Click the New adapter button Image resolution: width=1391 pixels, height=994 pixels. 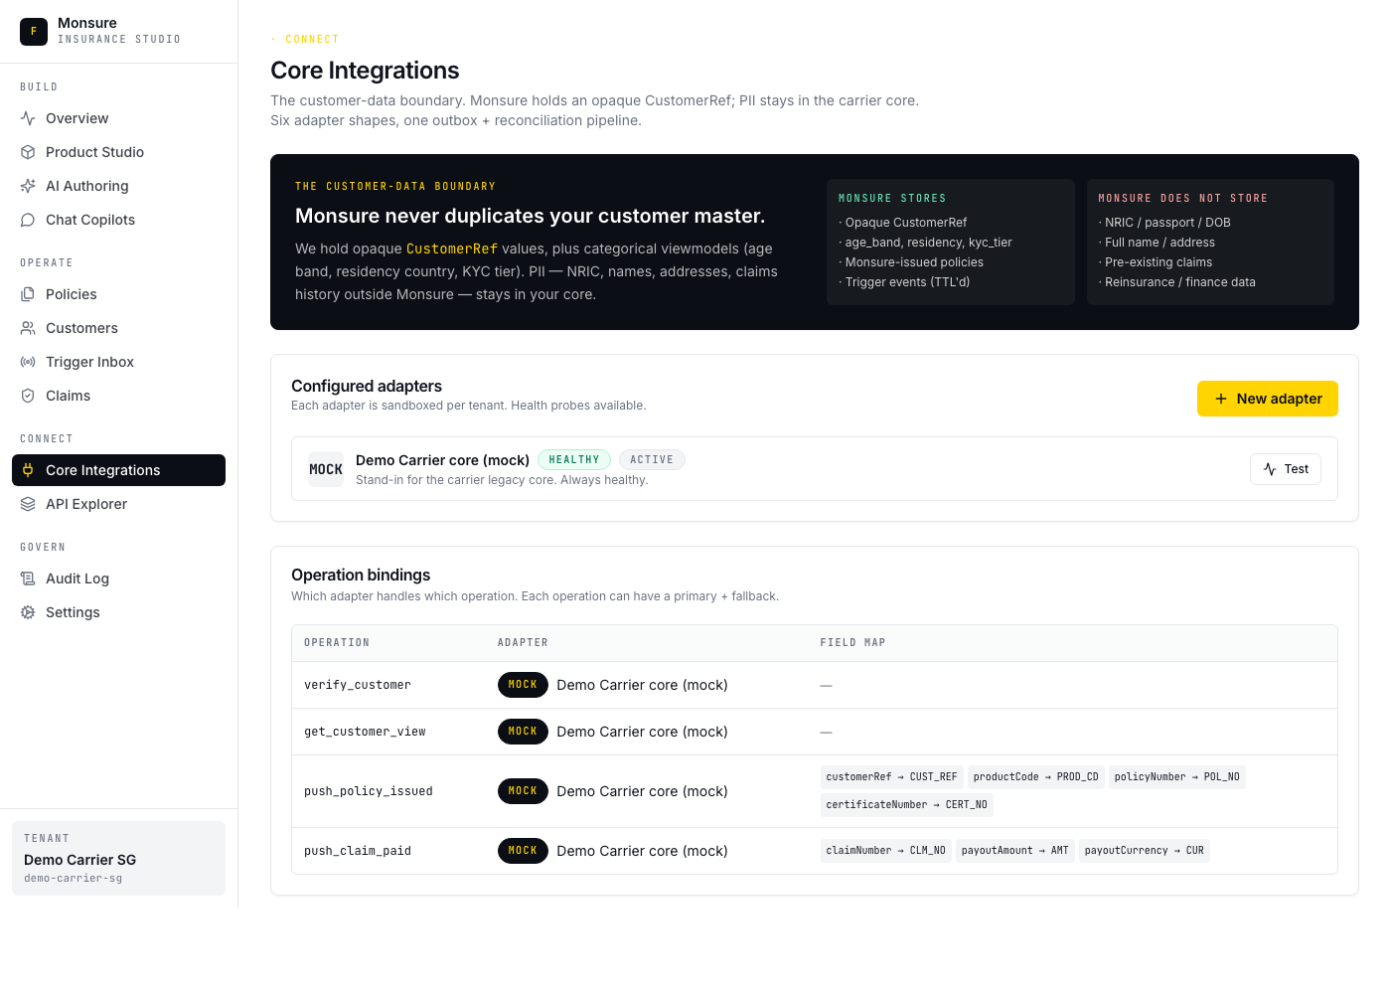(x=1267, y=399)
